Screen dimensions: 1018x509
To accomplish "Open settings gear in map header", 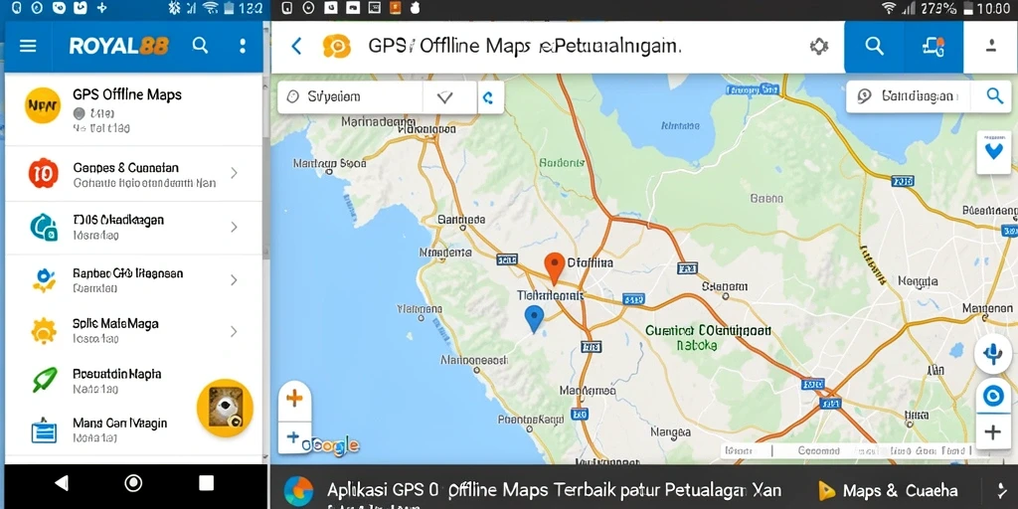I will [819, 46].
